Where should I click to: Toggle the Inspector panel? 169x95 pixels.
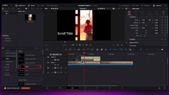157,6
